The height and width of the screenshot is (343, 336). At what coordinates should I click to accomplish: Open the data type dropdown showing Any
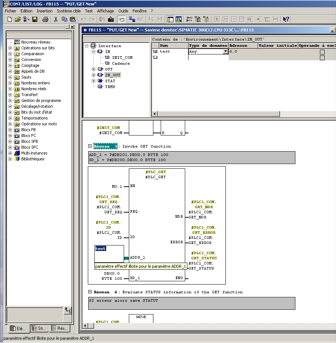(x=225, y=52)
